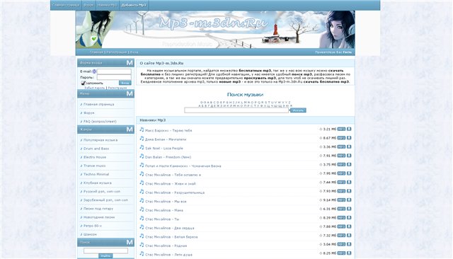
Task: Open the song title Дима Билан - Мечтатели
Action: click(166, 139)
